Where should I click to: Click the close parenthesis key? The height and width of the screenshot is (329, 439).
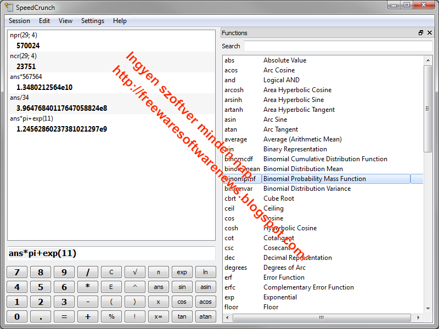[x=134, y=302]
